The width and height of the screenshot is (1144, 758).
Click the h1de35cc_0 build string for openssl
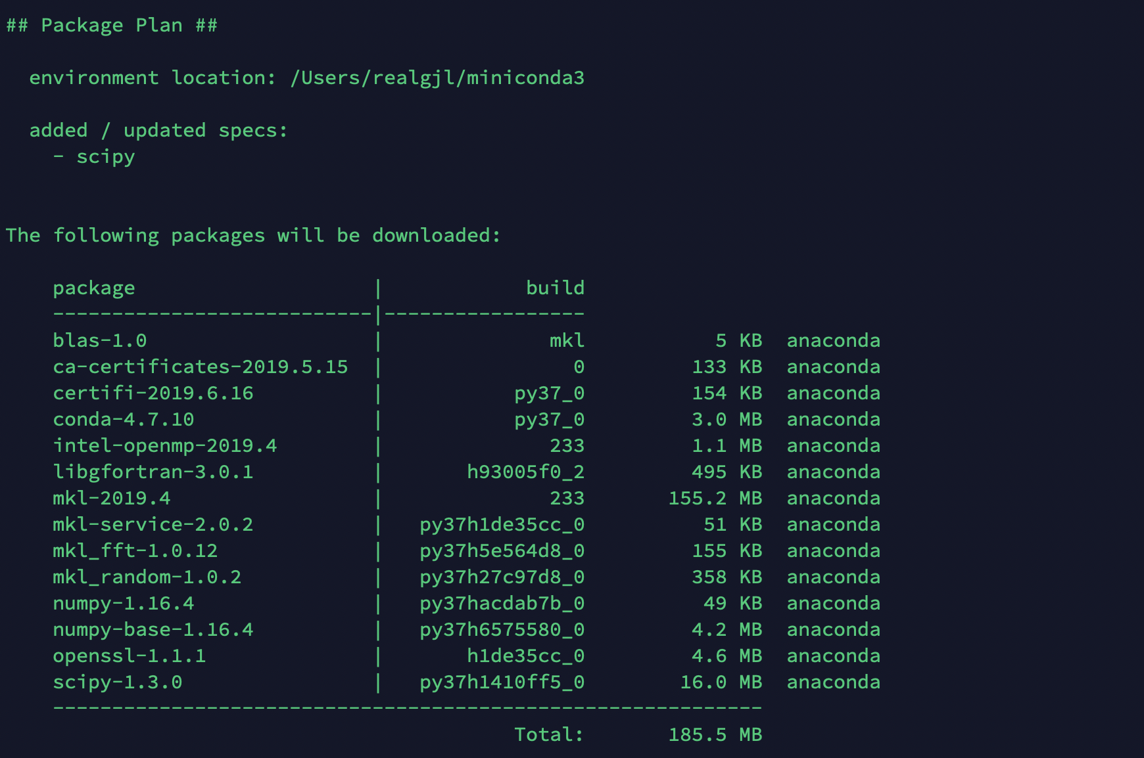[525, 656]
